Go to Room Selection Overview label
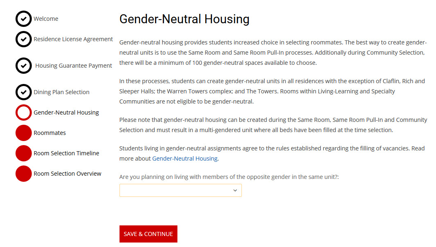The image size is (436, 247). tap(68, 174)
